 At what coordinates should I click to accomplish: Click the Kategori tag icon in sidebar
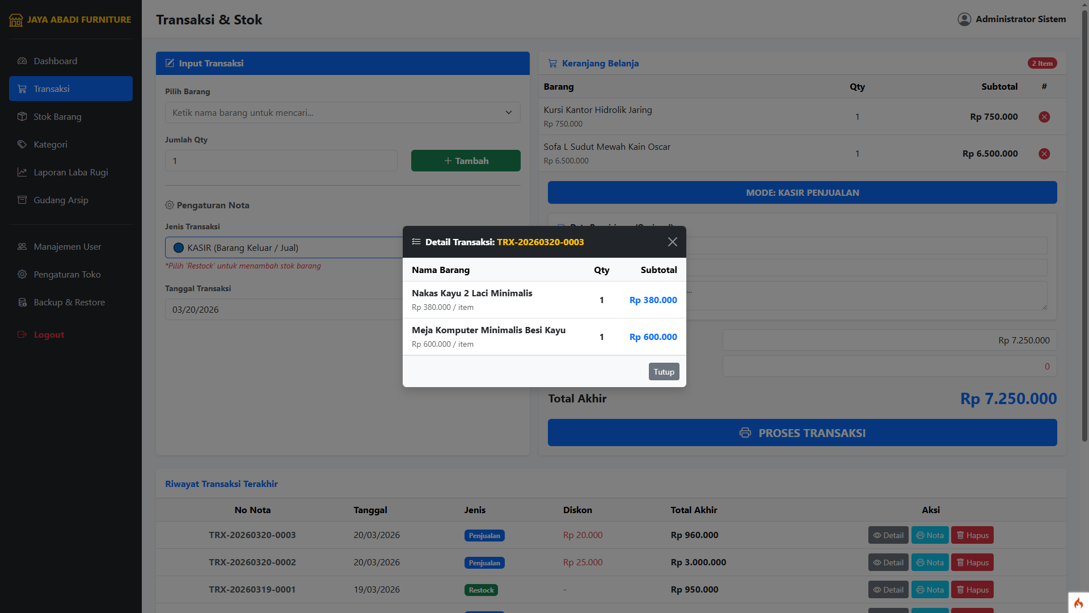[x=22, y=144]
